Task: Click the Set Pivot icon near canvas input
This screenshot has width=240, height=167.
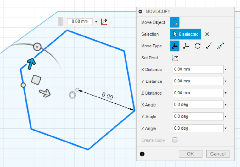Action: (104, 22)
